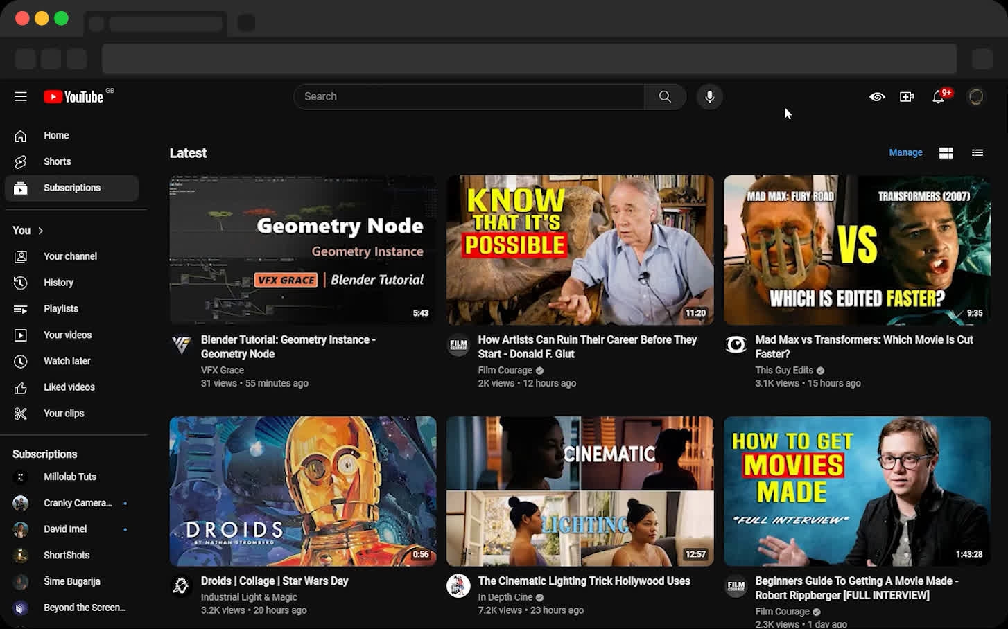Play the Mad Max vs Transformers thumbnail

click(x=858, y=250)
